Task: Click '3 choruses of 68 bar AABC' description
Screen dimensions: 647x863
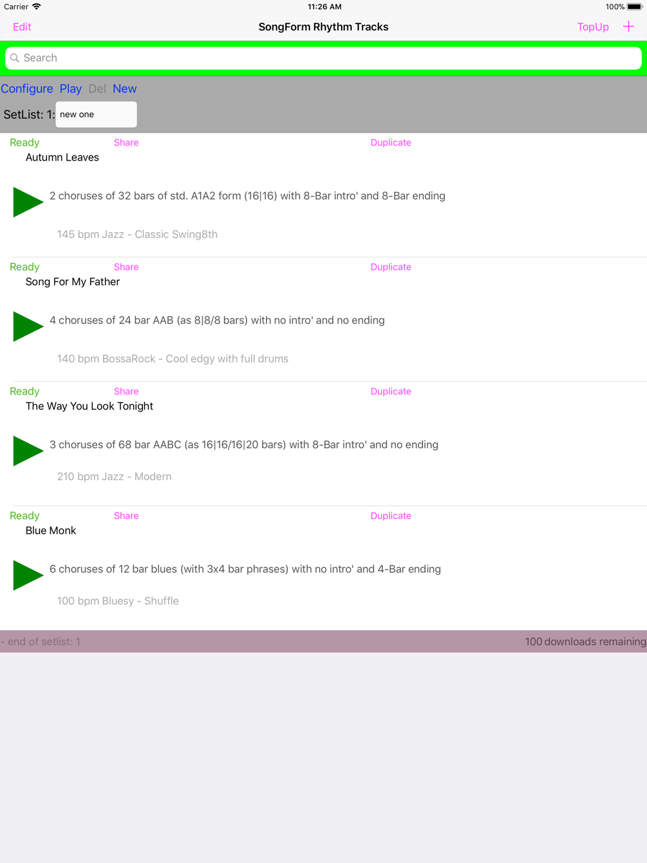Action: point(244,444)
